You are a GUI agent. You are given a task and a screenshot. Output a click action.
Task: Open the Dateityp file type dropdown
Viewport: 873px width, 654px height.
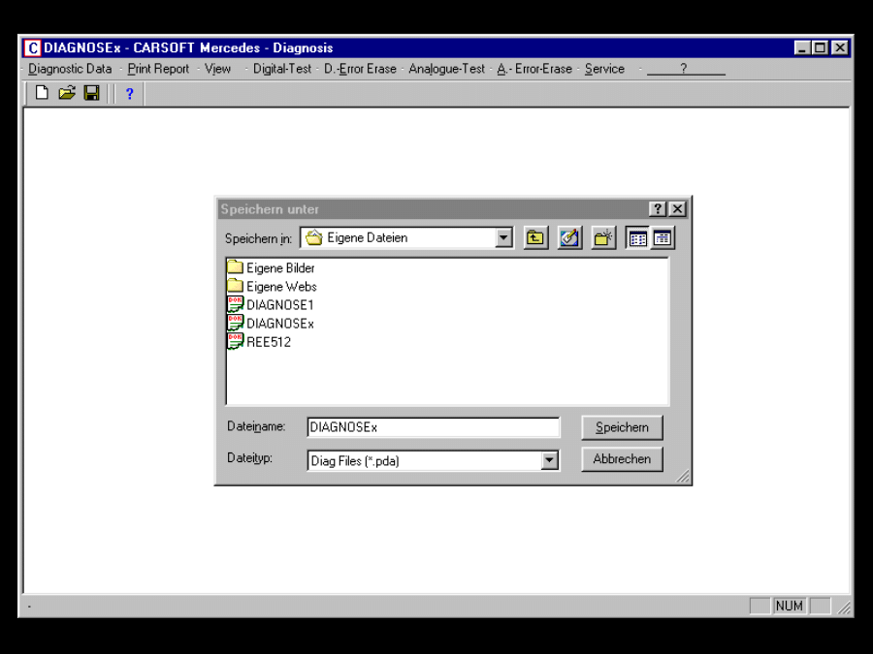pyautogui.click(x=550, y=459)
